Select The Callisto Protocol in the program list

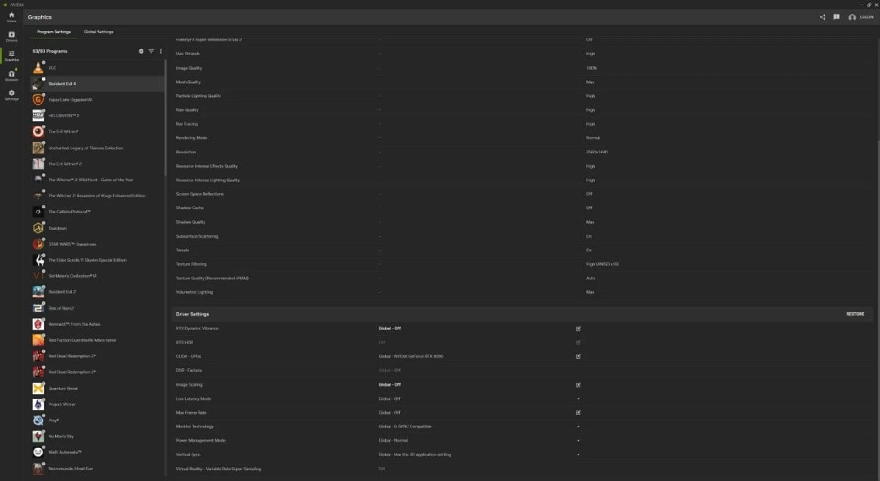click(97, 212)
